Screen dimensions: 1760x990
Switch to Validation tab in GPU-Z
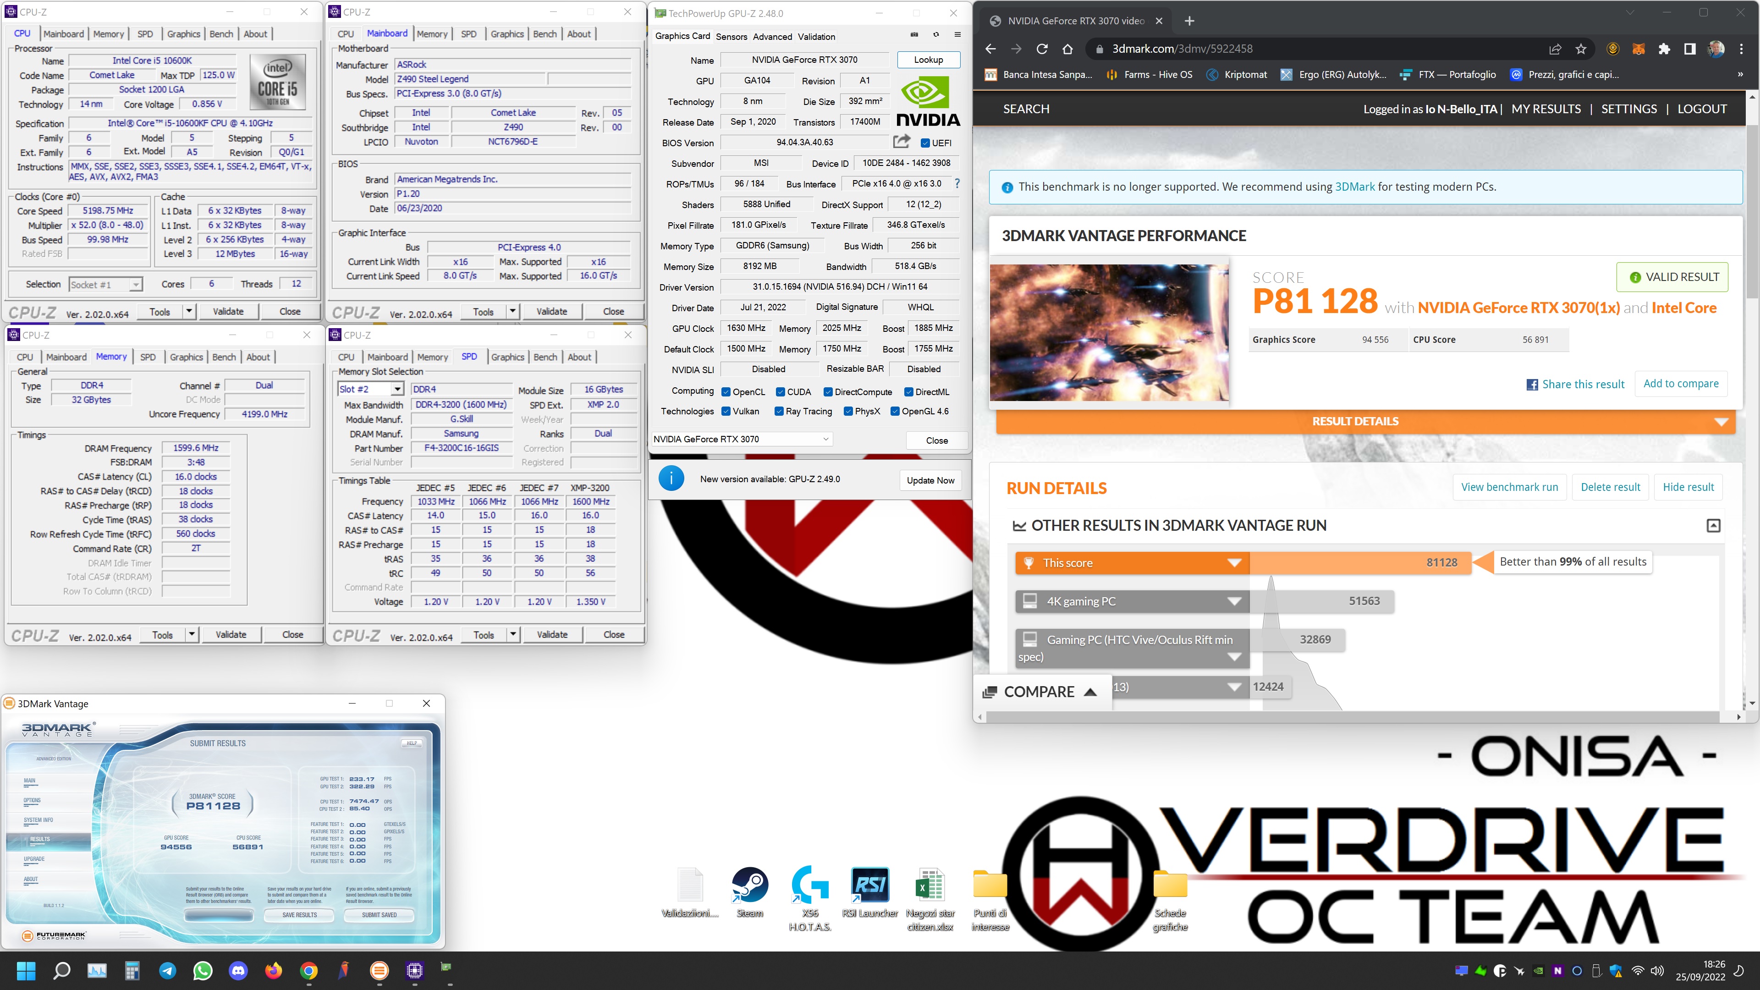point(816,36)
